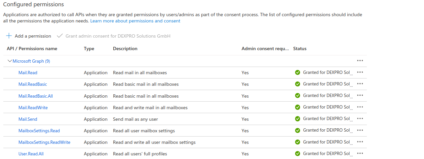Open Learn more about permissions and consent
This screenshot has height=159, width=424.
(135, 21)
